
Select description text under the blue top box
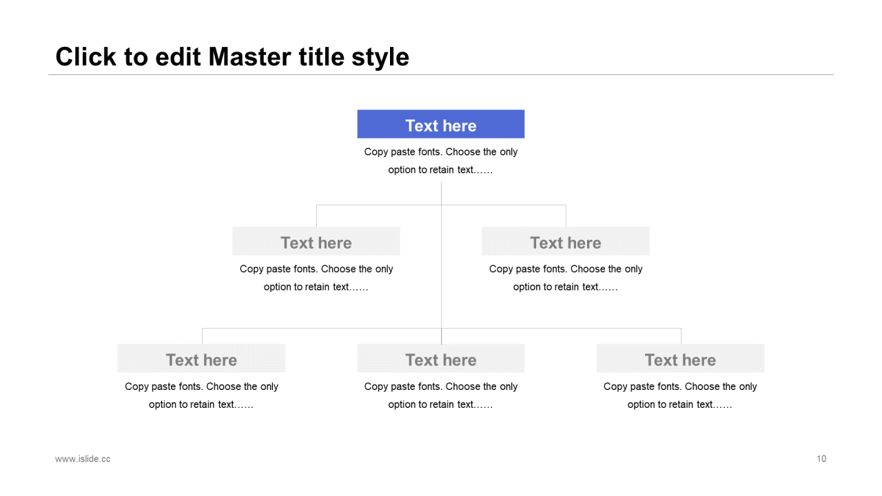coord(441,161)
